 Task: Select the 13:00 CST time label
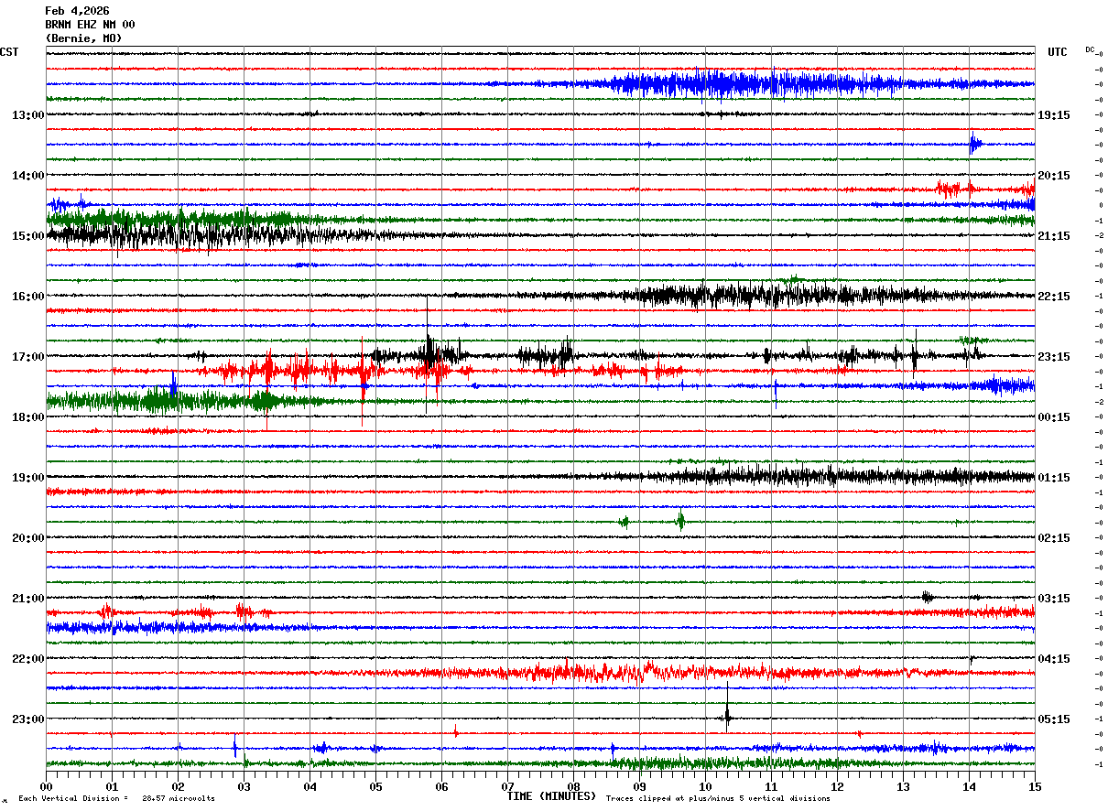pos(27,115)
